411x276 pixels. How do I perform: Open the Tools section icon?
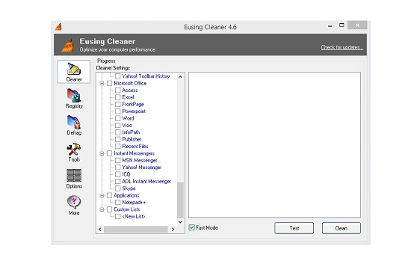[x=74, y=152]
